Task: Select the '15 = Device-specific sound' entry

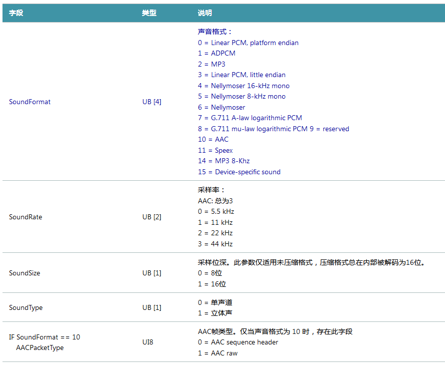Action: (x=239, y=172)
